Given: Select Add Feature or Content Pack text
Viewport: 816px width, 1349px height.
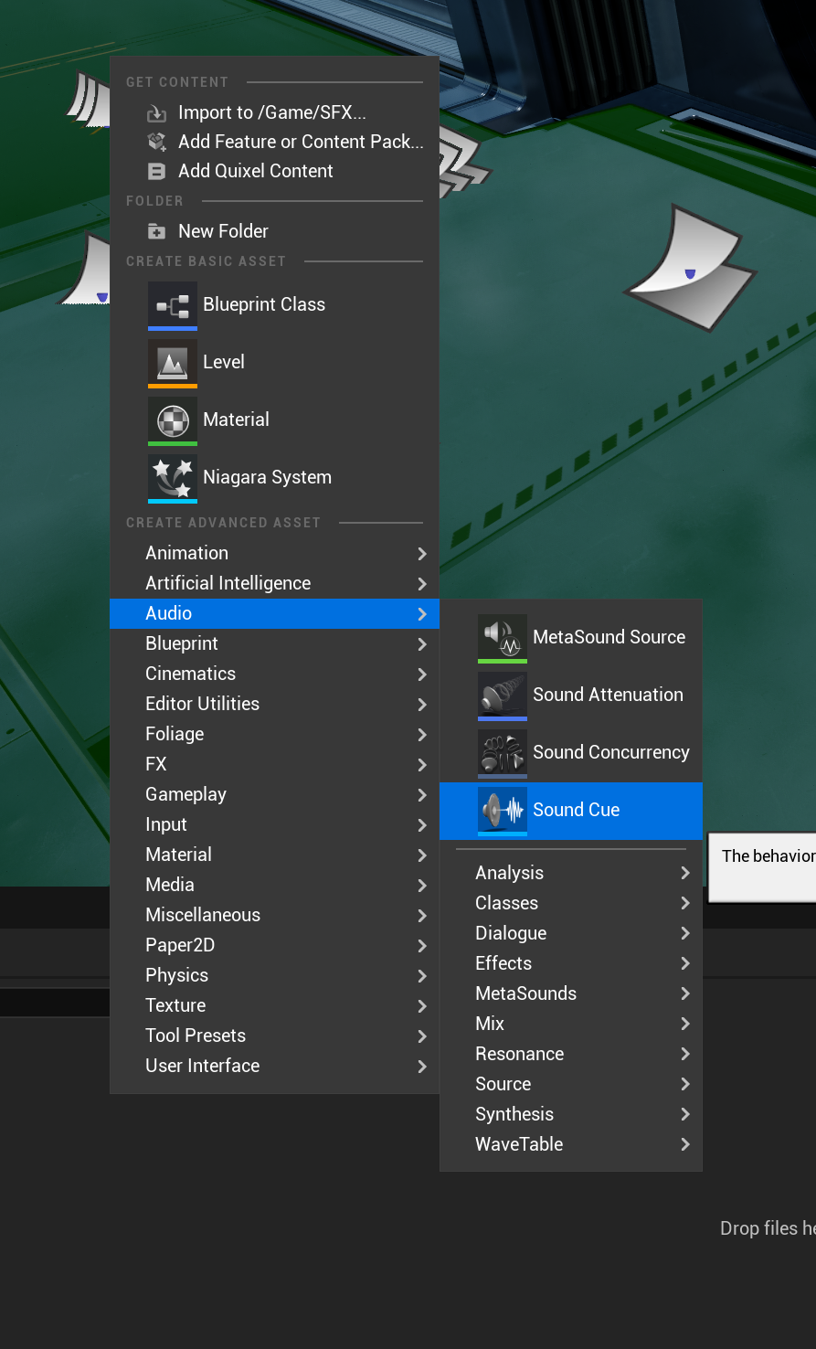Looking at the screenshot, I should (301, 142).
